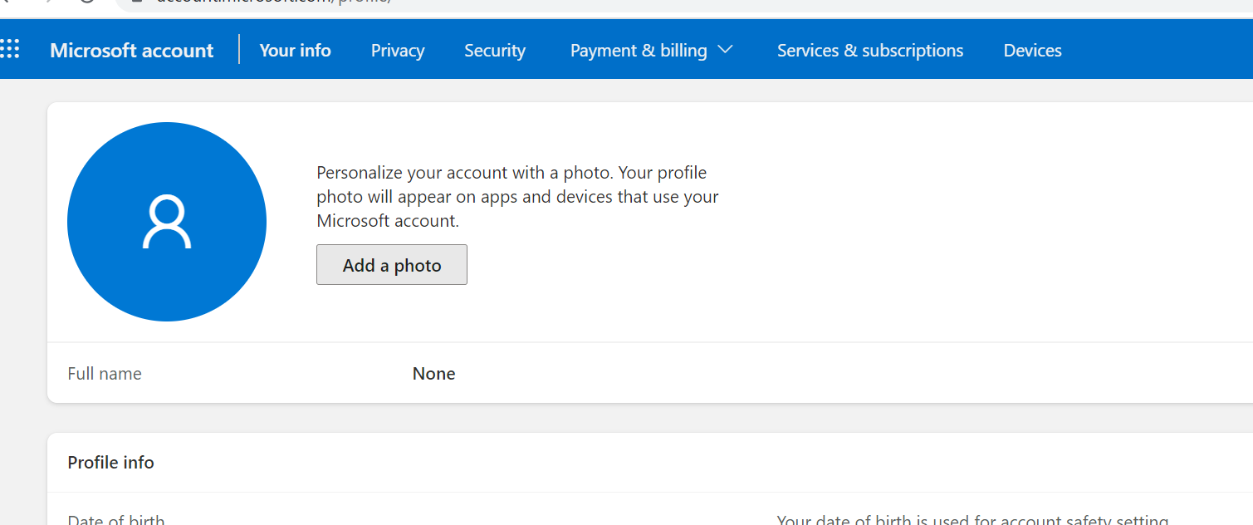Click the chevron next to Payment & billing
Image resolution: width=1253 pixels, height=525 pixels.
[x=725, y=50]
